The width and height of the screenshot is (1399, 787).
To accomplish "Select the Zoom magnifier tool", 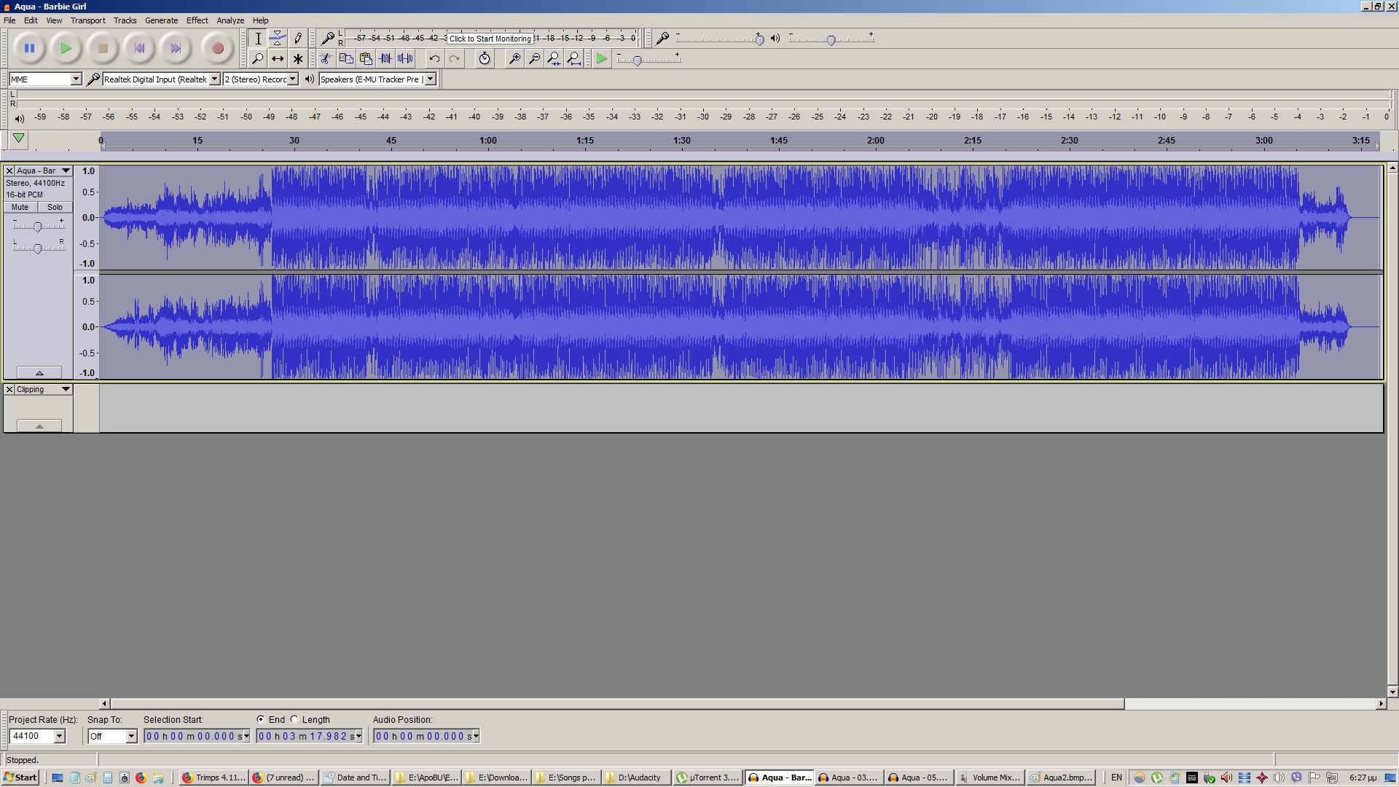I will [257, 59].
